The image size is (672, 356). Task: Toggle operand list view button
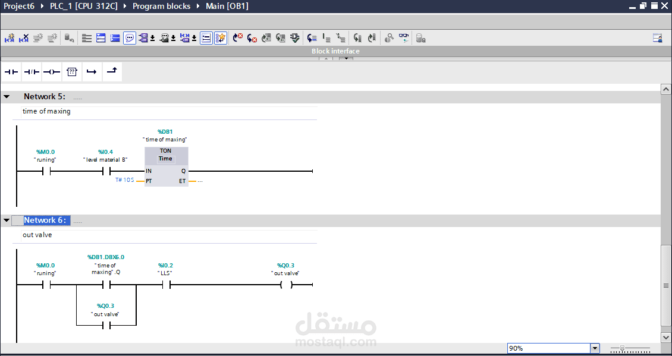pos(206,38)
